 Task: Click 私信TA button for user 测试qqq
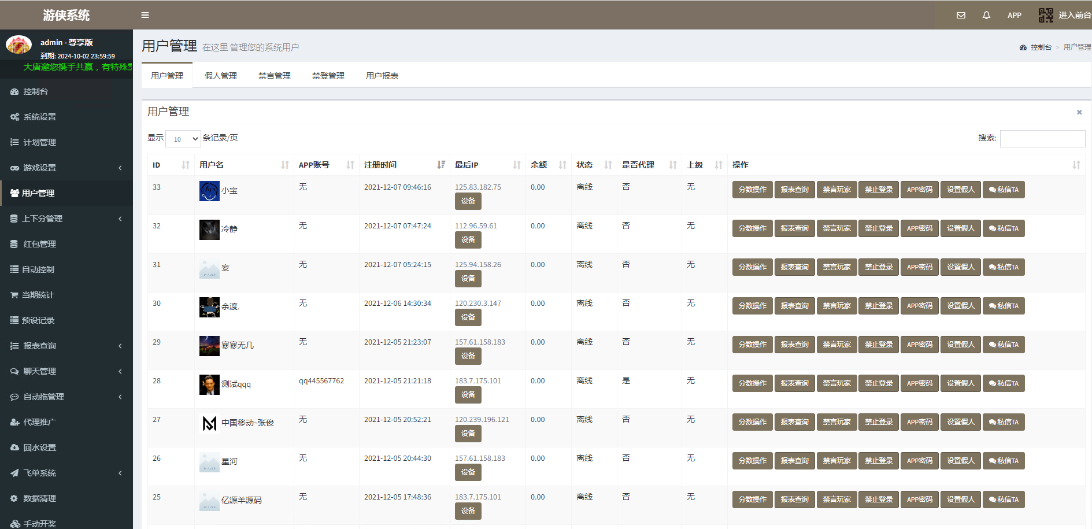click(1004, 383)
